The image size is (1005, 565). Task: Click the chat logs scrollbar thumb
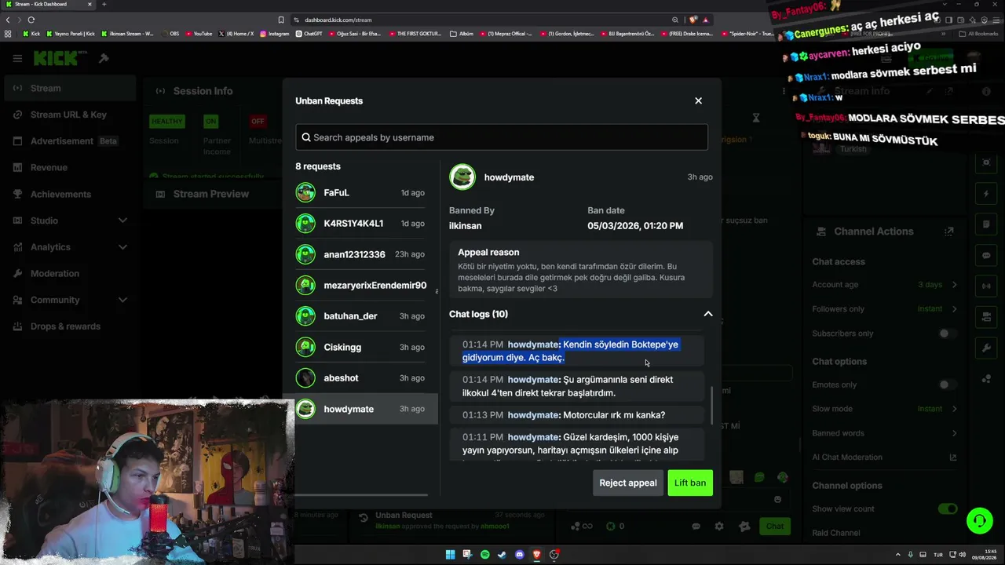click(713, 404)
